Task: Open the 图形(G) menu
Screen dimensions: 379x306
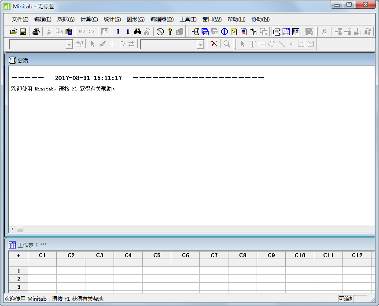Action: (136, 19)
